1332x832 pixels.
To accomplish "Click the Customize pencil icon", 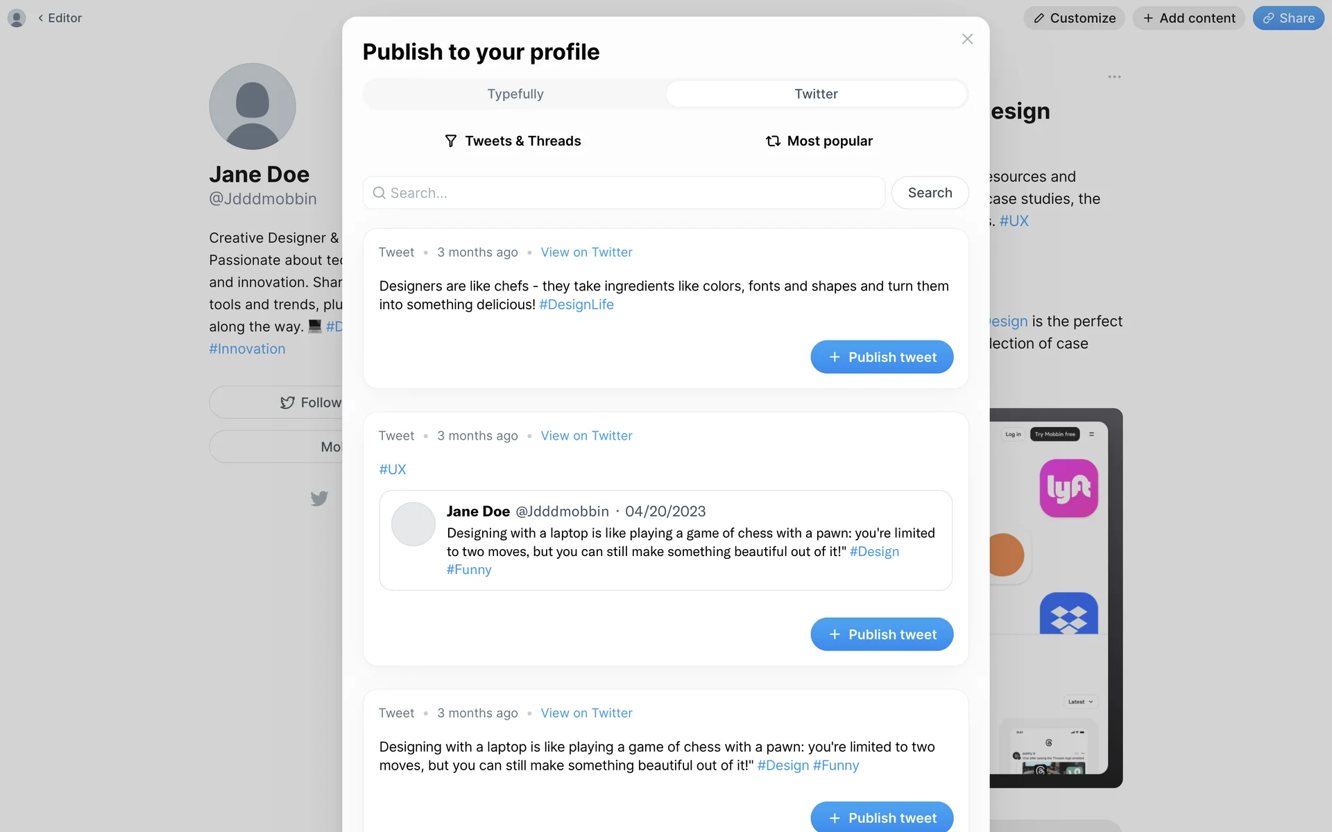I will coord(1039,18).
